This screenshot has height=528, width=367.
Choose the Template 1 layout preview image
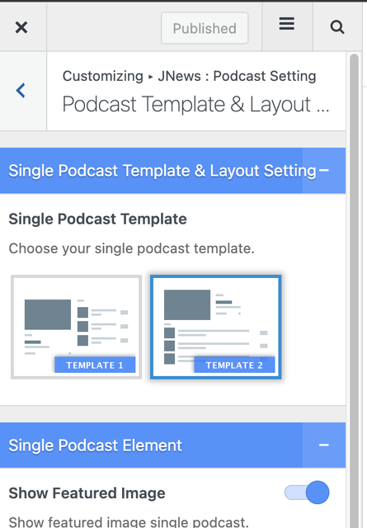pos(76,327)
